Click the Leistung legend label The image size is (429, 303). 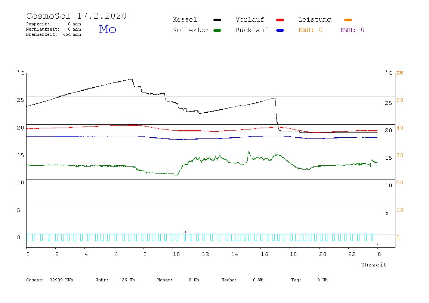[x=315, y=20]
